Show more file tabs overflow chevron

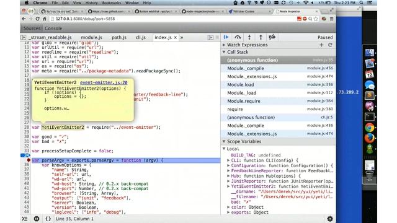point(182,37)
